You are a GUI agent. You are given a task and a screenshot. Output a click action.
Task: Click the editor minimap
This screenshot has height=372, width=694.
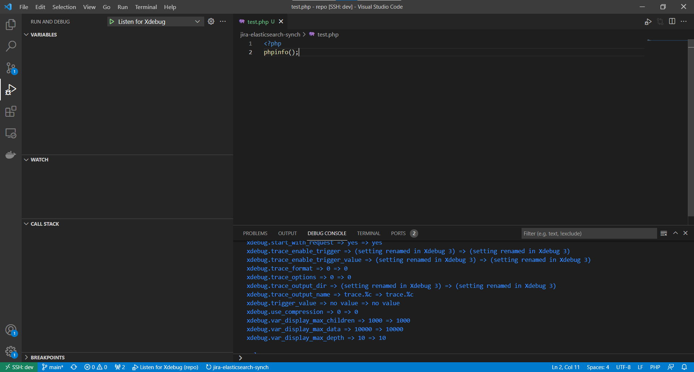click(667, 40)
